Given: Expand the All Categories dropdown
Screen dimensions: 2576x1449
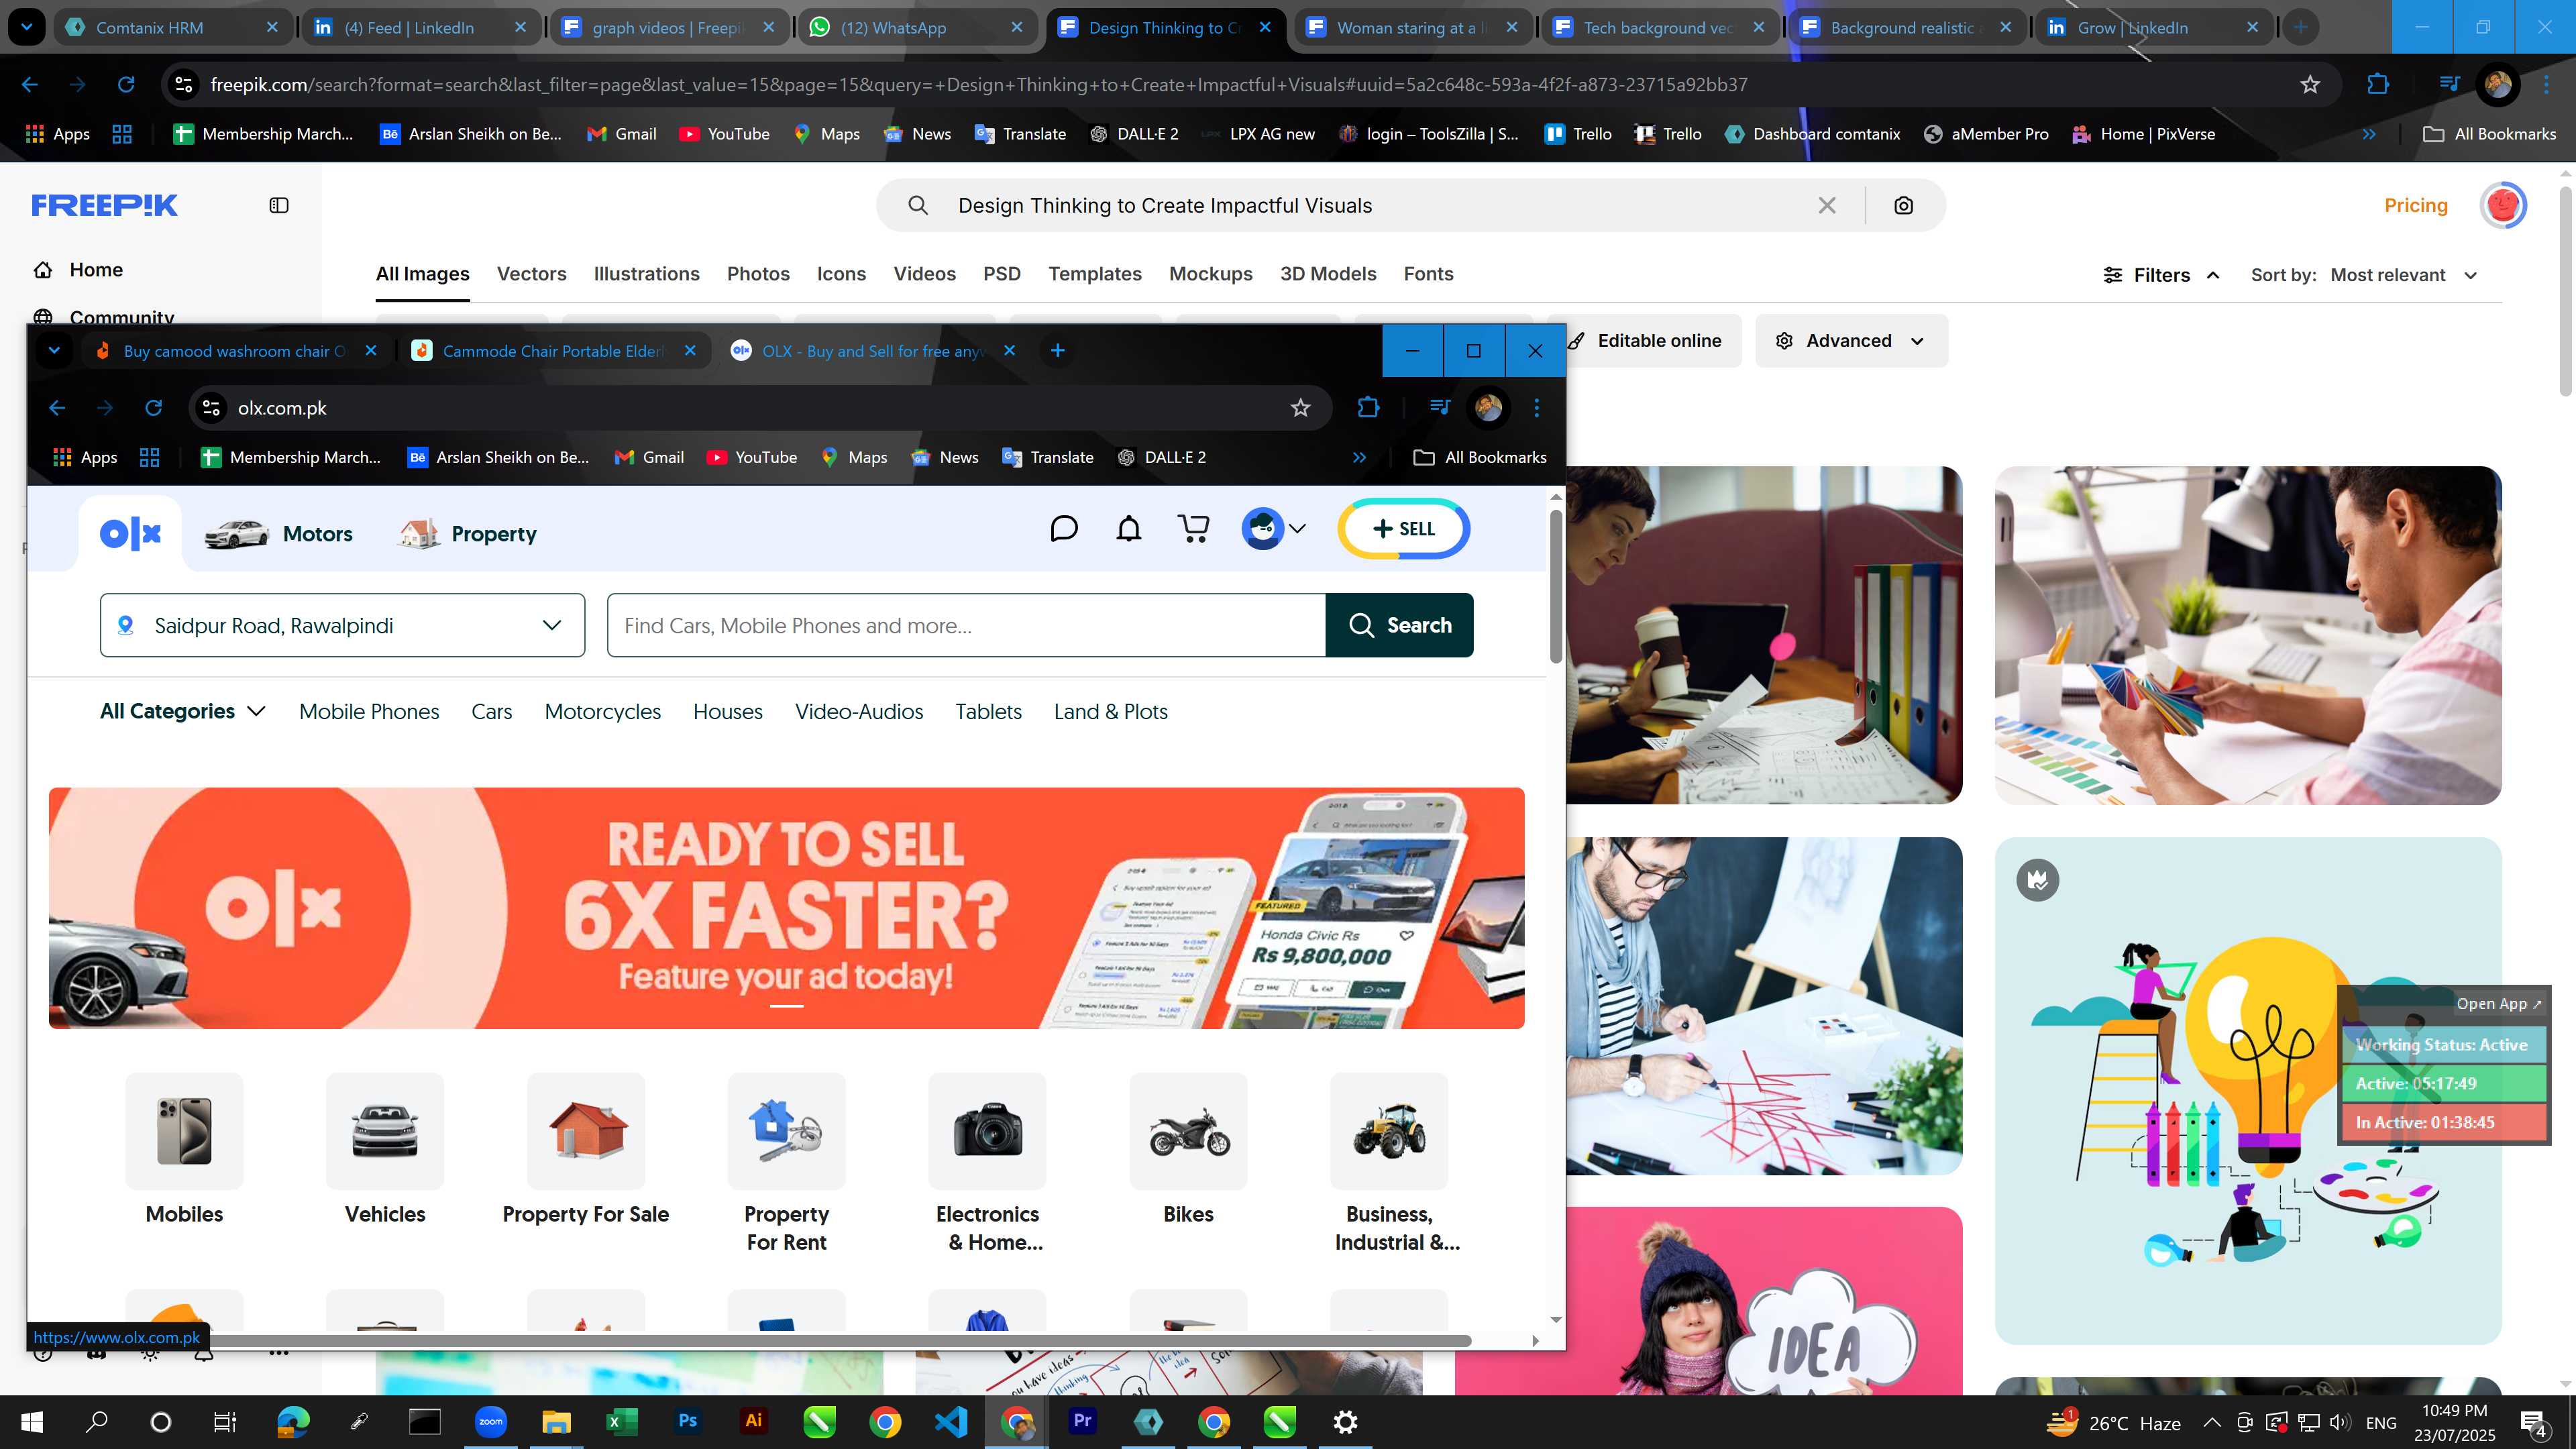Looking at the screenshot, I should [182, 711].
